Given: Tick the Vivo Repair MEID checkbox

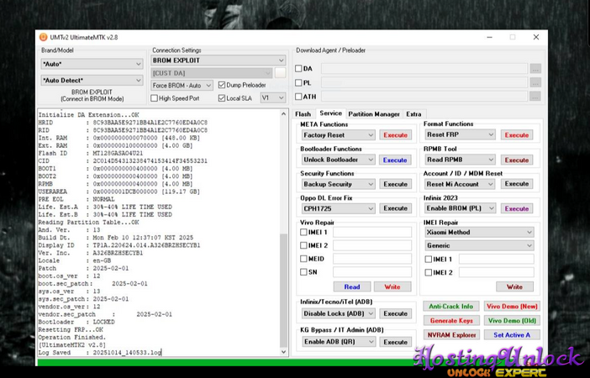Looking at the screenshot, I should pyautogui.click(x=304, y=259).
